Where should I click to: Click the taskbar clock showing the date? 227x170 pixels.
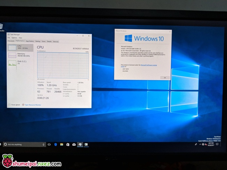[211, 144]
